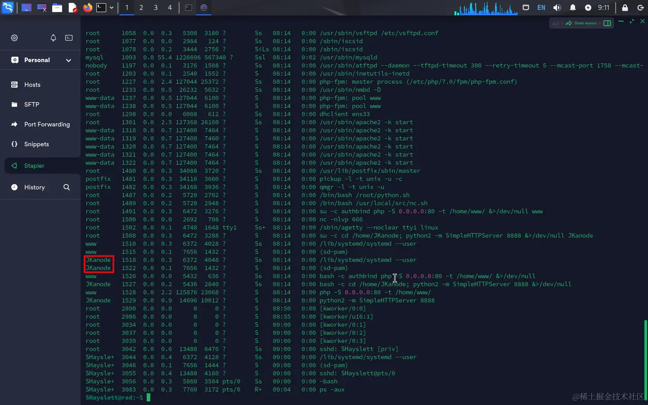Click the '/usr/lib/postfix/sbin/master' process text
Screen dimensions: 648x405
pyautogui.click(x=370, y=171)
